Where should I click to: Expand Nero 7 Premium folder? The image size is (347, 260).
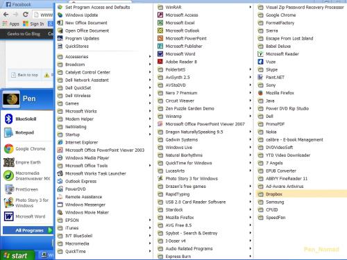[x=204, y=93]
